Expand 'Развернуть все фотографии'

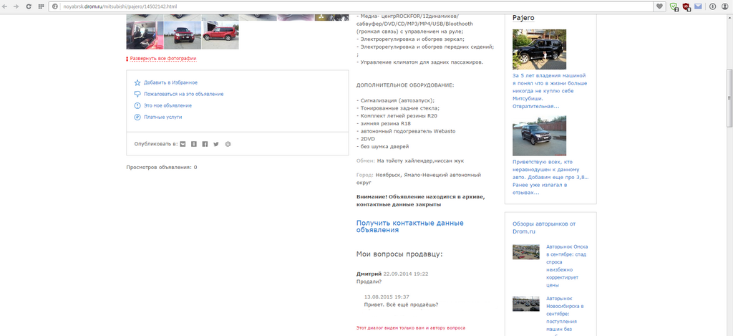click(163, 59)
